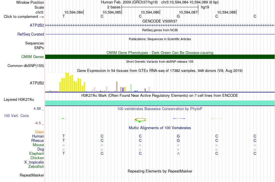Viewport: 275px width, 182px height.
Task: Click the '2 bases' scale bar label
Action: click(114, 7)
